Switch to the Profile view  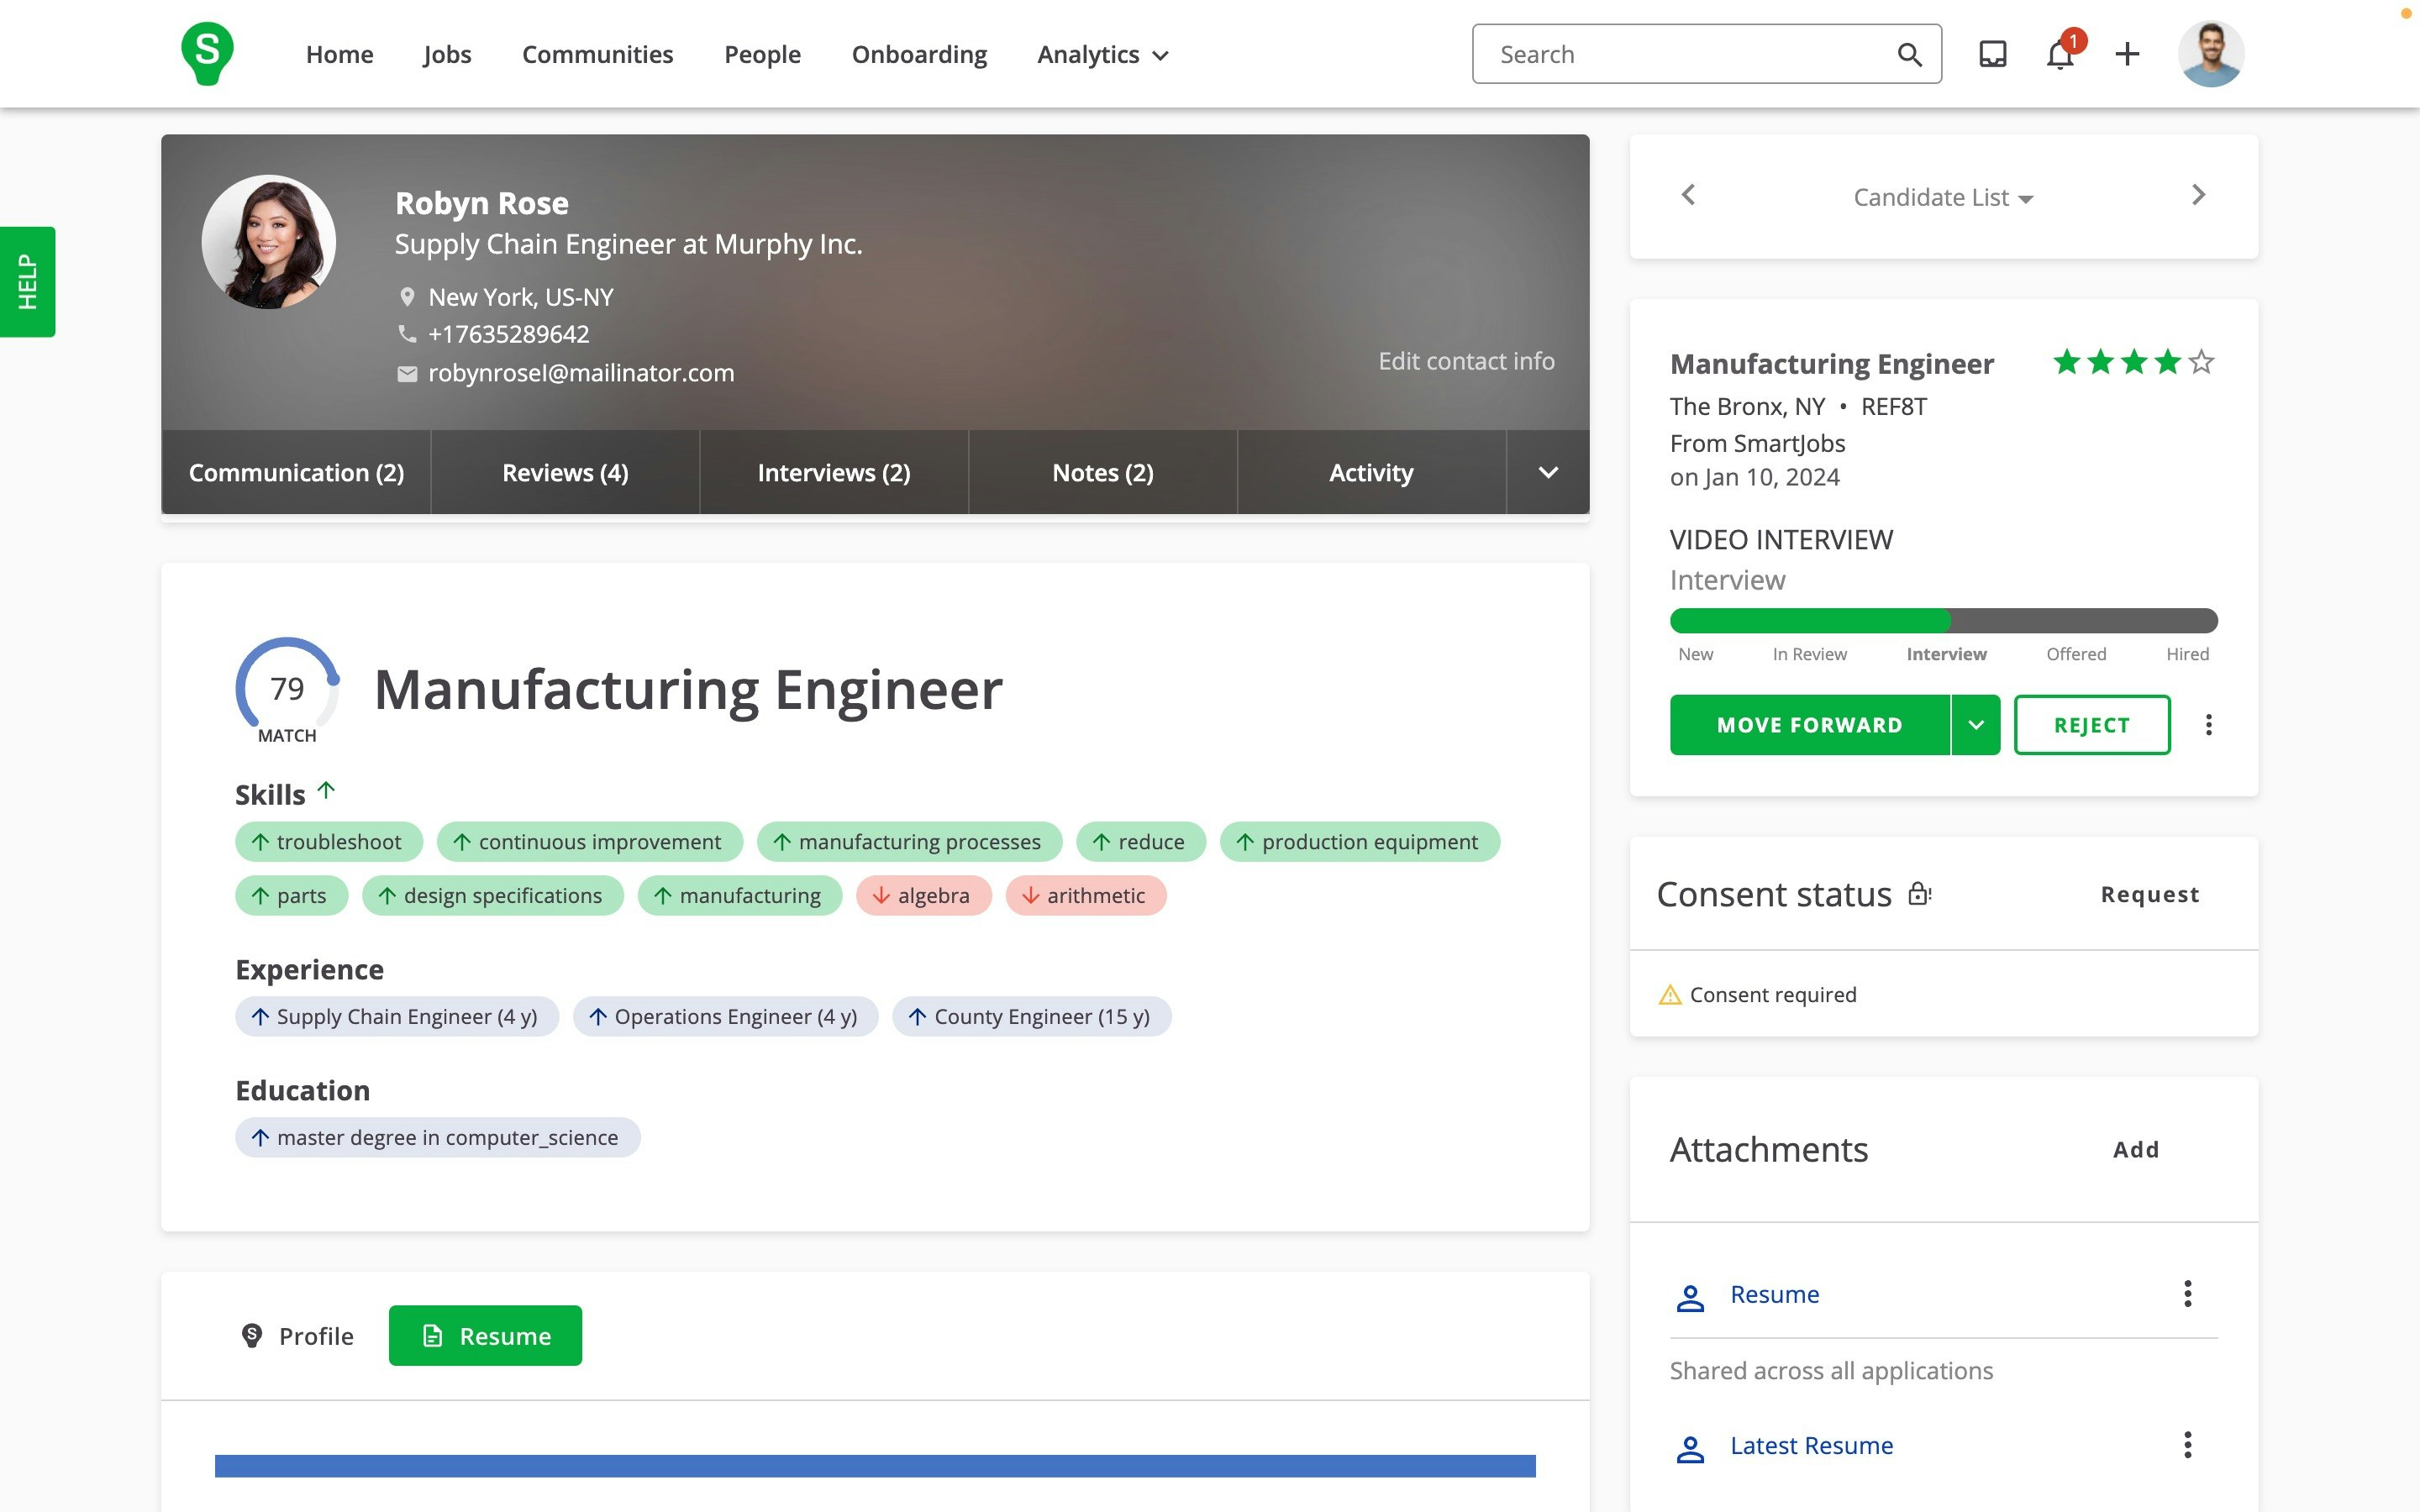click(x=298, y=1336)
